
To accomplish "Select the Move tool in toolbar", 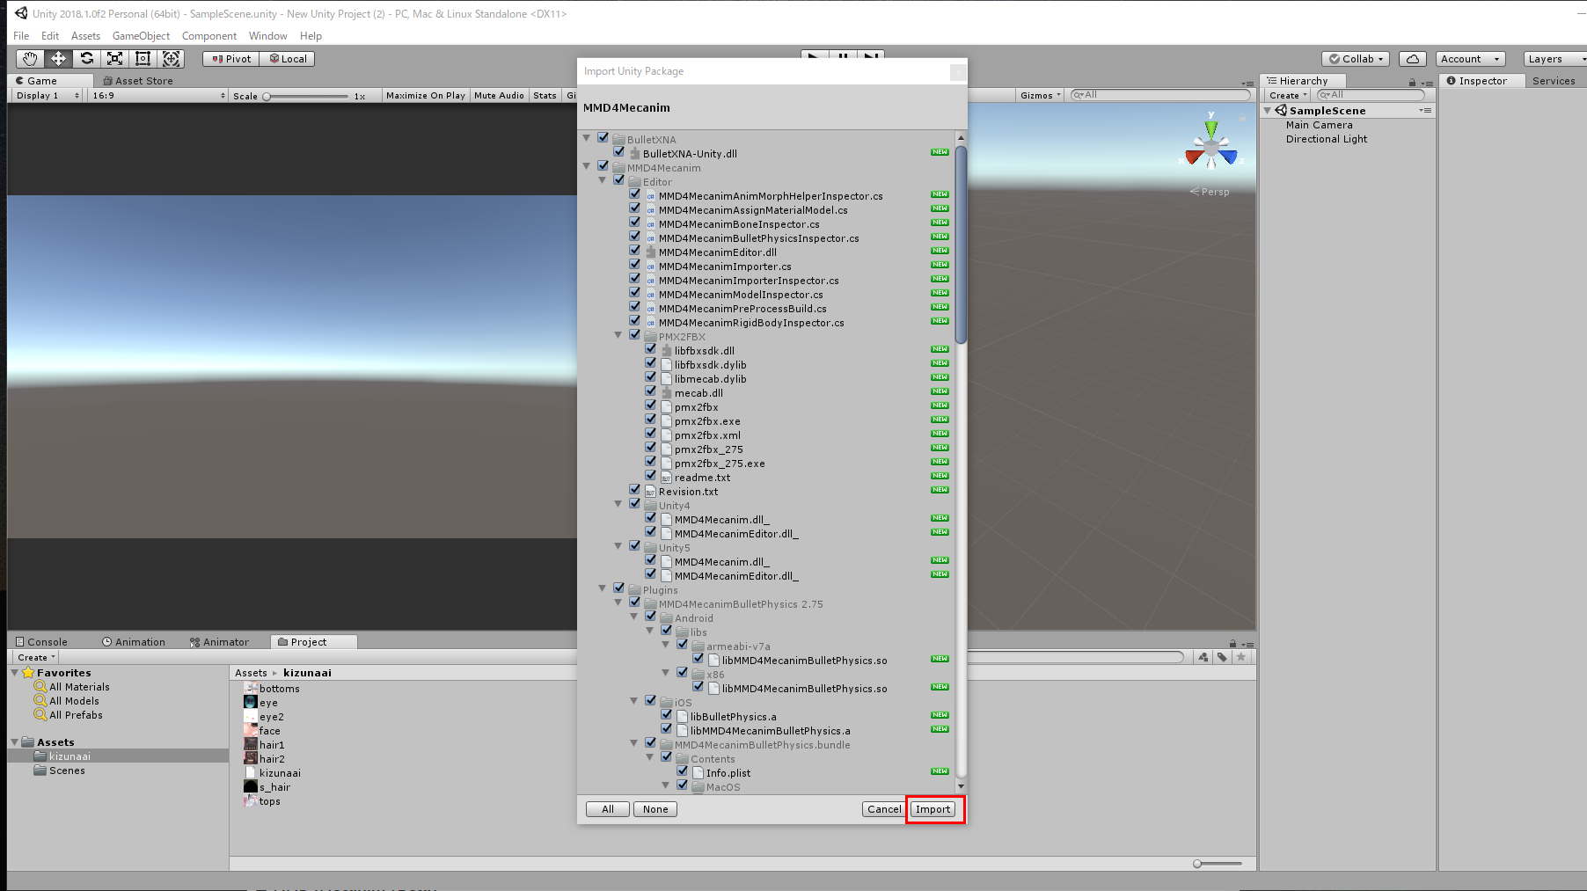I will point(58,59).
